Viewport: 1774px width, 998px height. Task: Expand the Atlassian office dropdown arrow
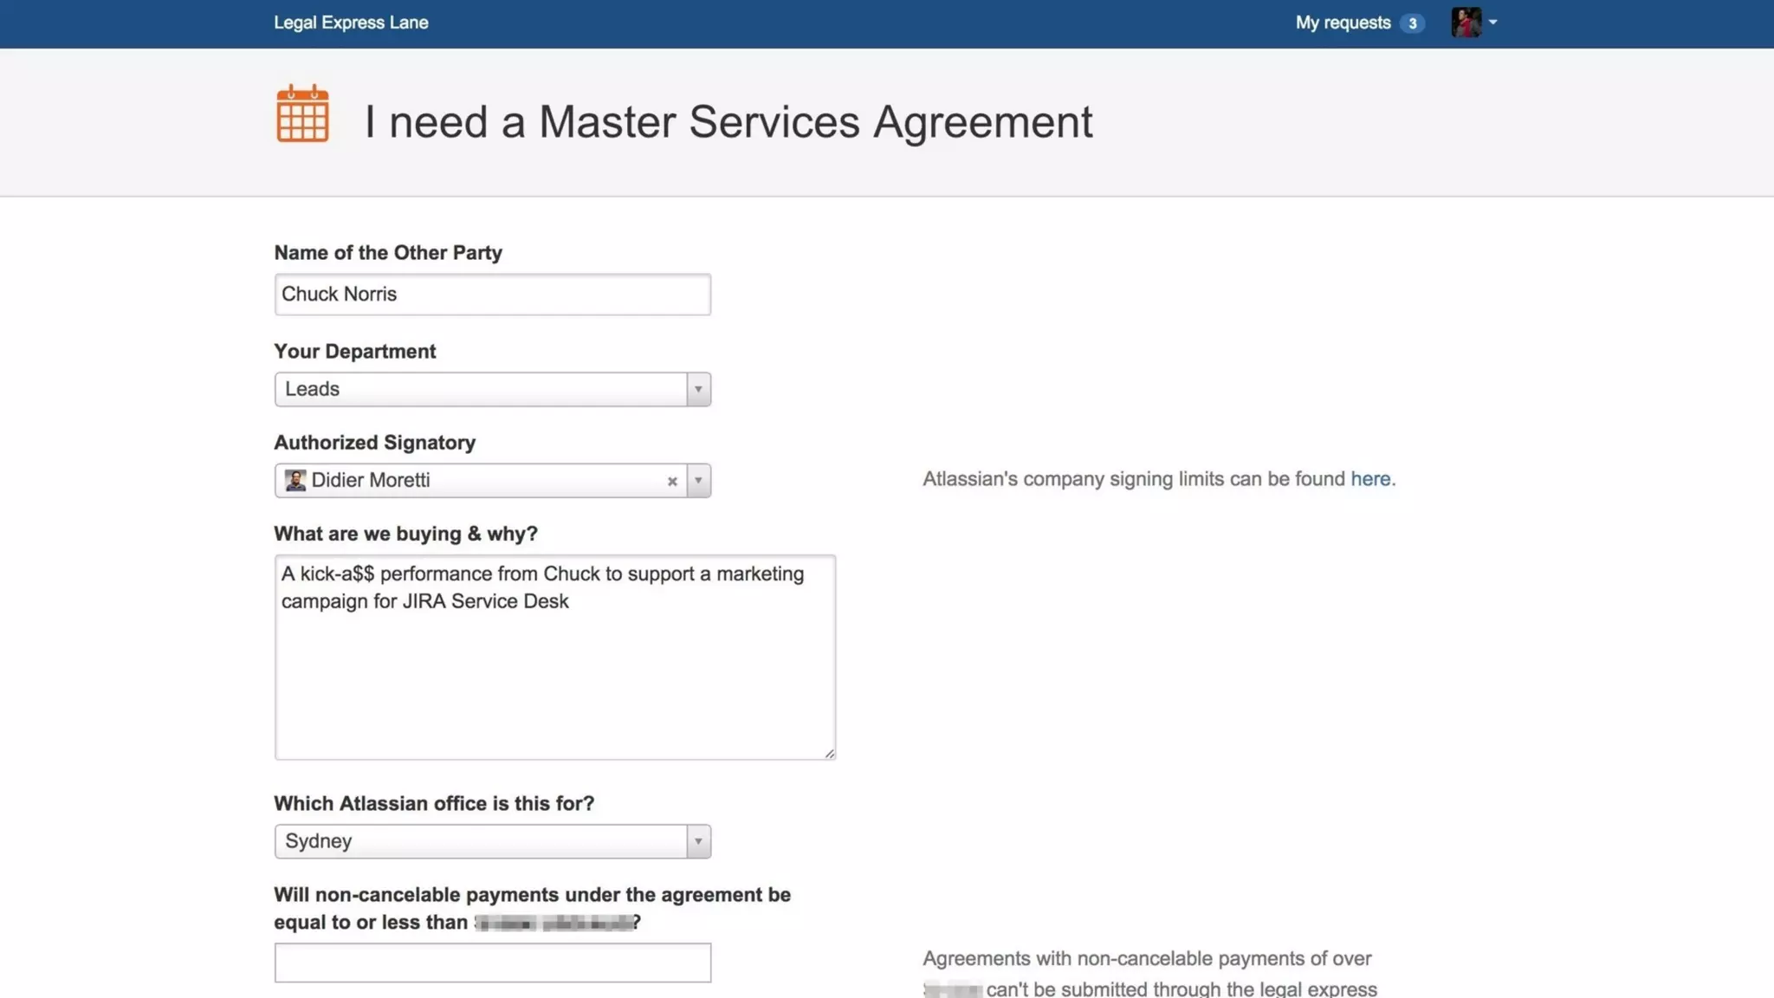pyautogui.click(x=698, y=842)
